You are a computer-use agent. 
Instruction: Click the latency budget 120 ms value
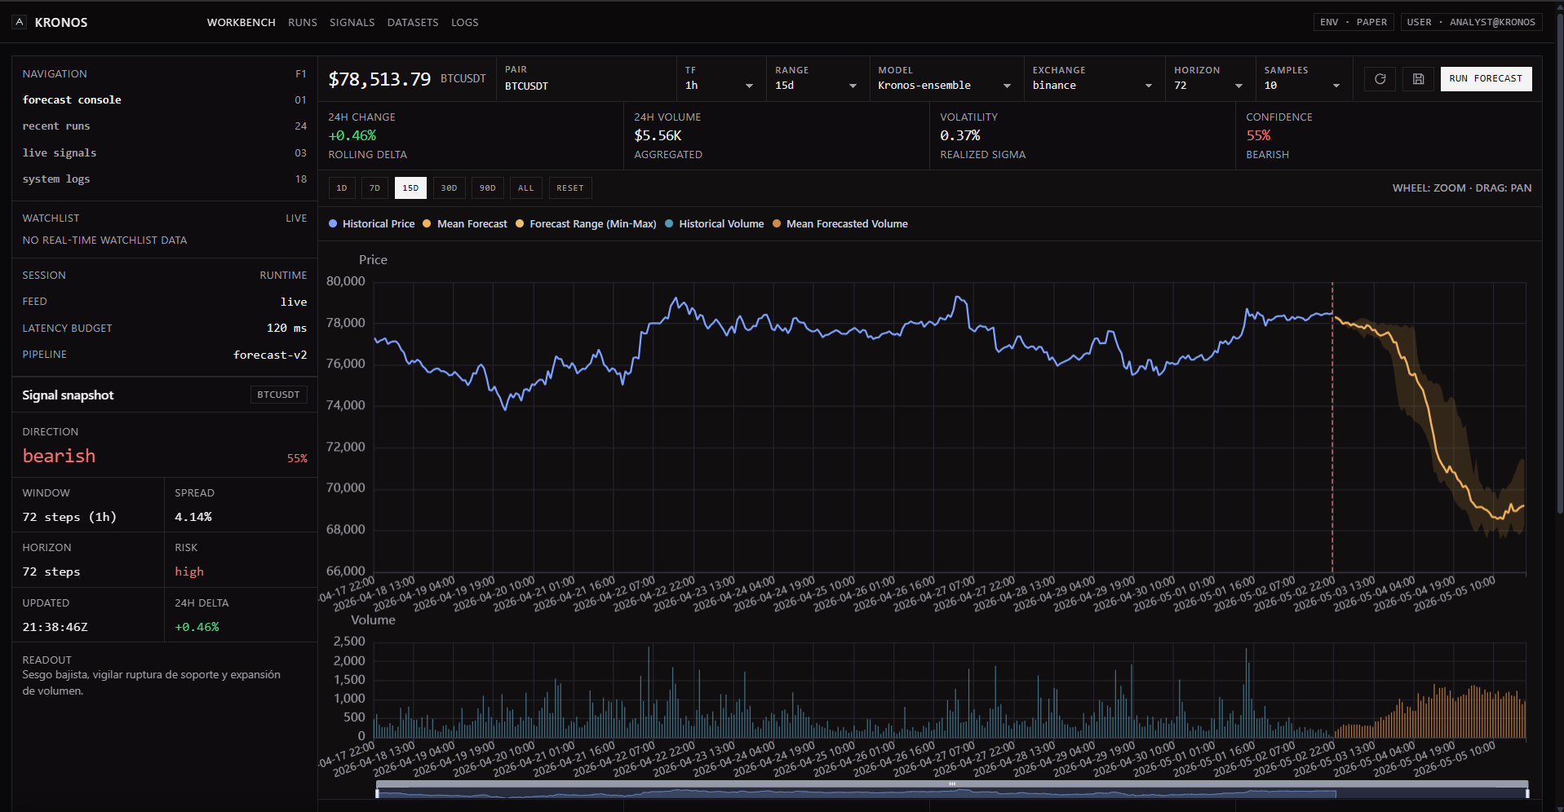(x=287, y=328)
